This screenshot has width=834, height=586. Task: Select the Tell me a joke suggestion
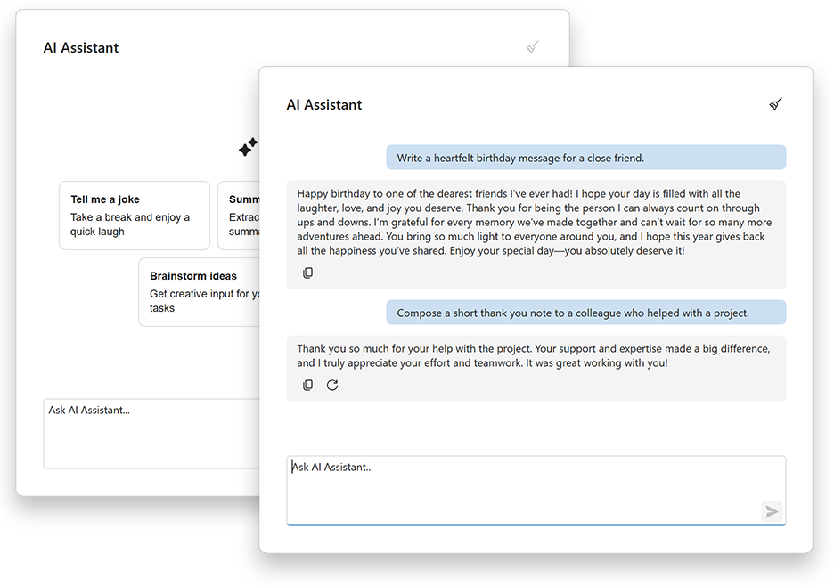click(135, 216)
